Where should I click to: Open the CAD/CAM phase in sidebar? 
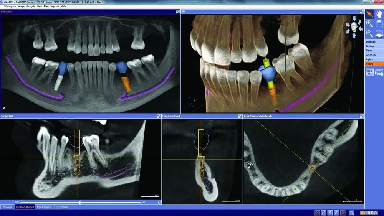pos(374,55)
